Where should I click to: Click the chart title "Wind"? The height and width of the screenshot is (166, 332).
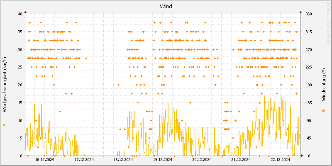(x=166, y=7)
